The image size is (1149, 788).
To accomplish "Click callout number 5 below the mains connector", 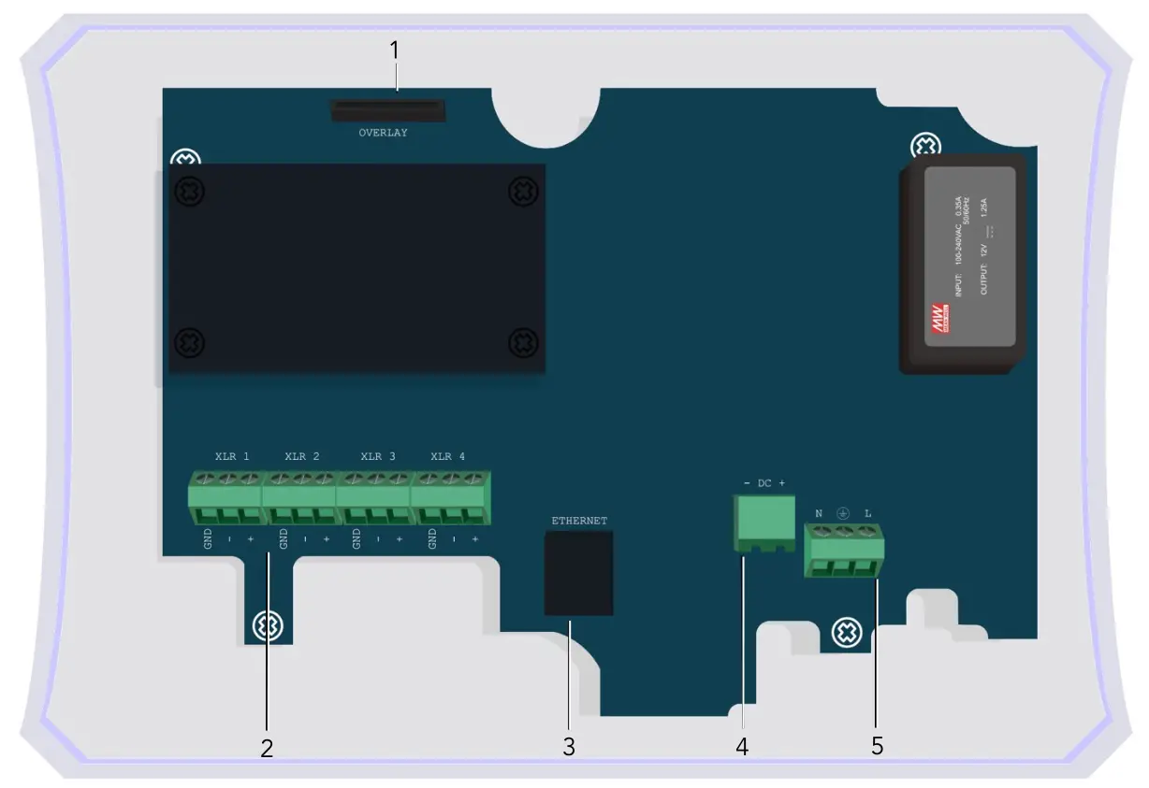I will point(878,746).
